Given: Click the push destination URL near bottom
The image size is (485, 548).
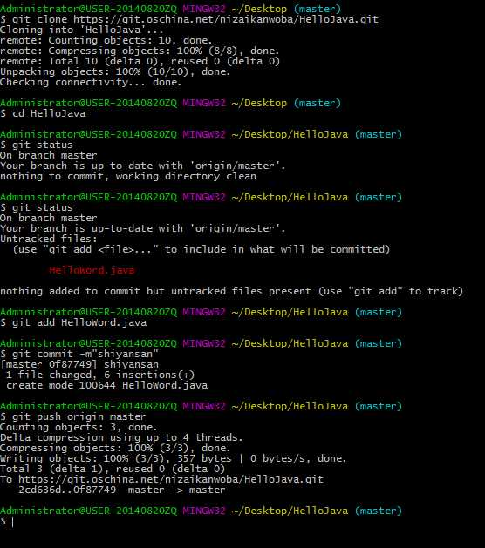Looking at the screenshot, I should [171, 479].
